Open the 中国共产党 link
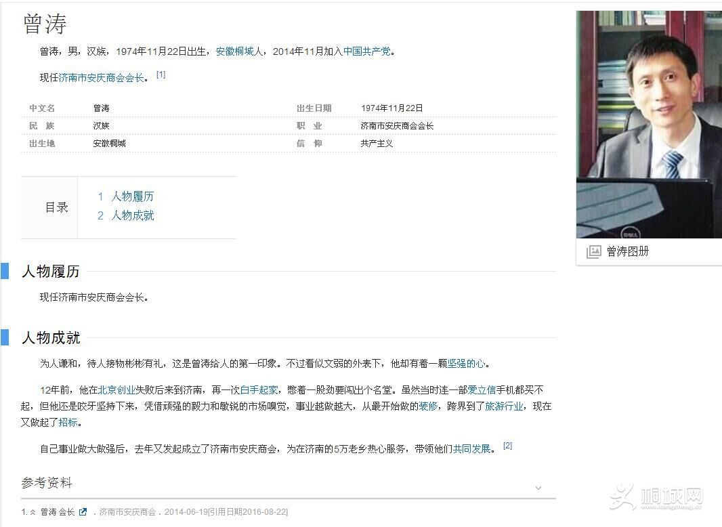Image resolution: width=722 pixels, height=527 pixels. (x=366, y=51)
